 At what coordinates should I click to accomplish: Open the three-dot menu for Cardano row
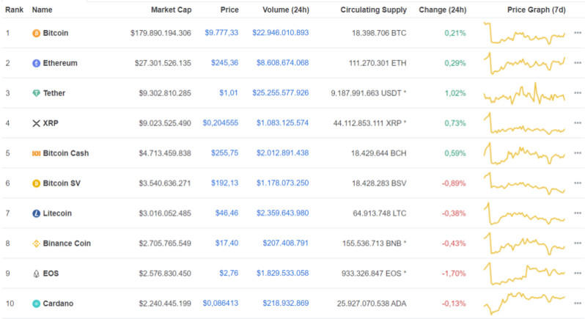[x=578, y=304]
